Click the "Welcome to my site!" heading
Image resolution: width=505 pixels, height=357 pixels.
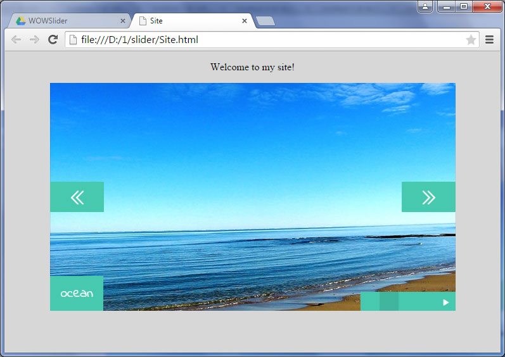252,67
